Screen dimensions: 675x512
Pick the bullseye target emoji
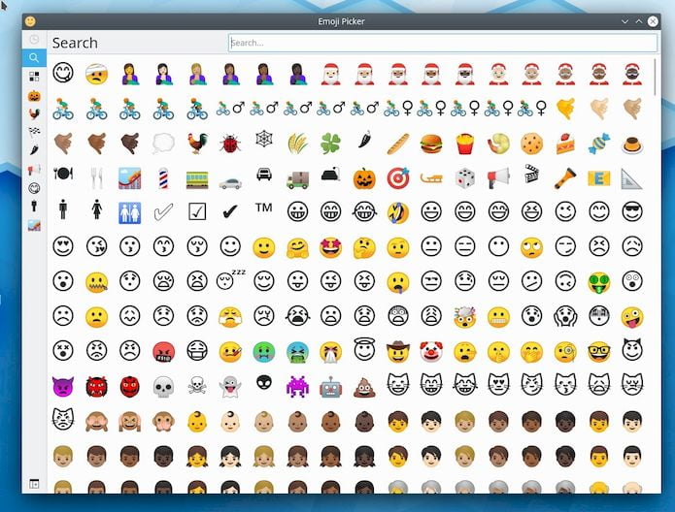coord(398,178)
